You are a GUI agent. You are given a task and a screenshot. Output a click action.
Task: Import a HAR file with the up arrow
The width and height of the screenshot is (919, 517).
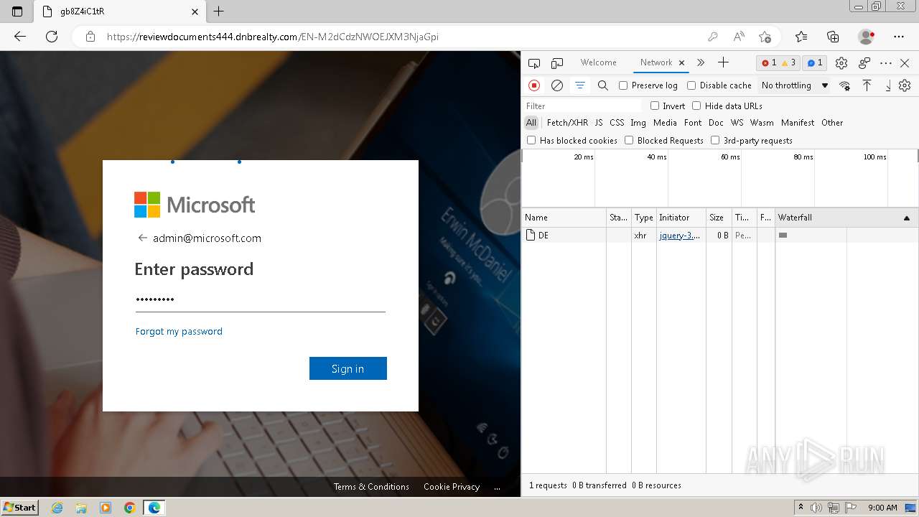pyautogui.click(x=867, y=85)
